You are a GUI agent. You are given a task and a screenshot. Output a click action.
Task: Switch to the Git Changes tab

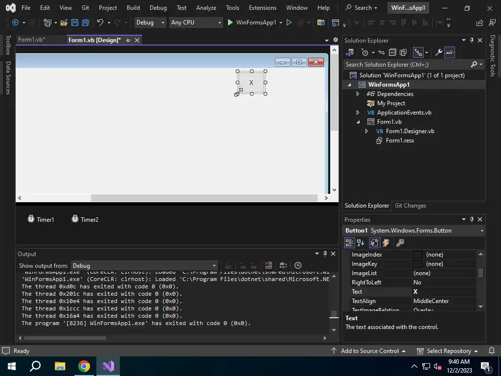pos(410,206)
